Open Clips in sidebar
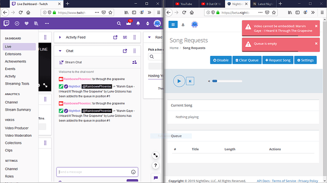The width and height of the screenshot is (327, 183). [x=9, y=150]
